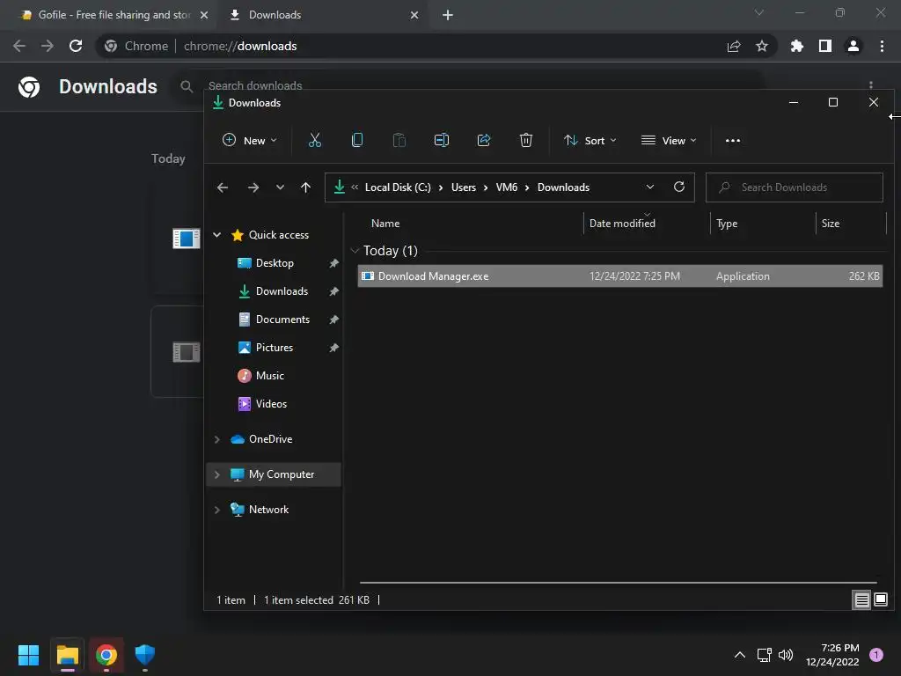Open the New dropdown in Explorer toolbar
This screenshot has width=901, height=676.
[x=249, y=140]
